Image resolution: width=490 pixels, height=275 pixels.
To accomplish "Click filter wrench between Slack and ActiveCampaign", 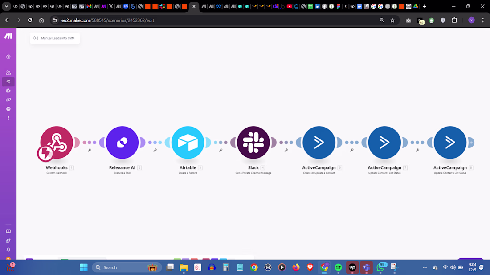I will click(x=286, y=150).
